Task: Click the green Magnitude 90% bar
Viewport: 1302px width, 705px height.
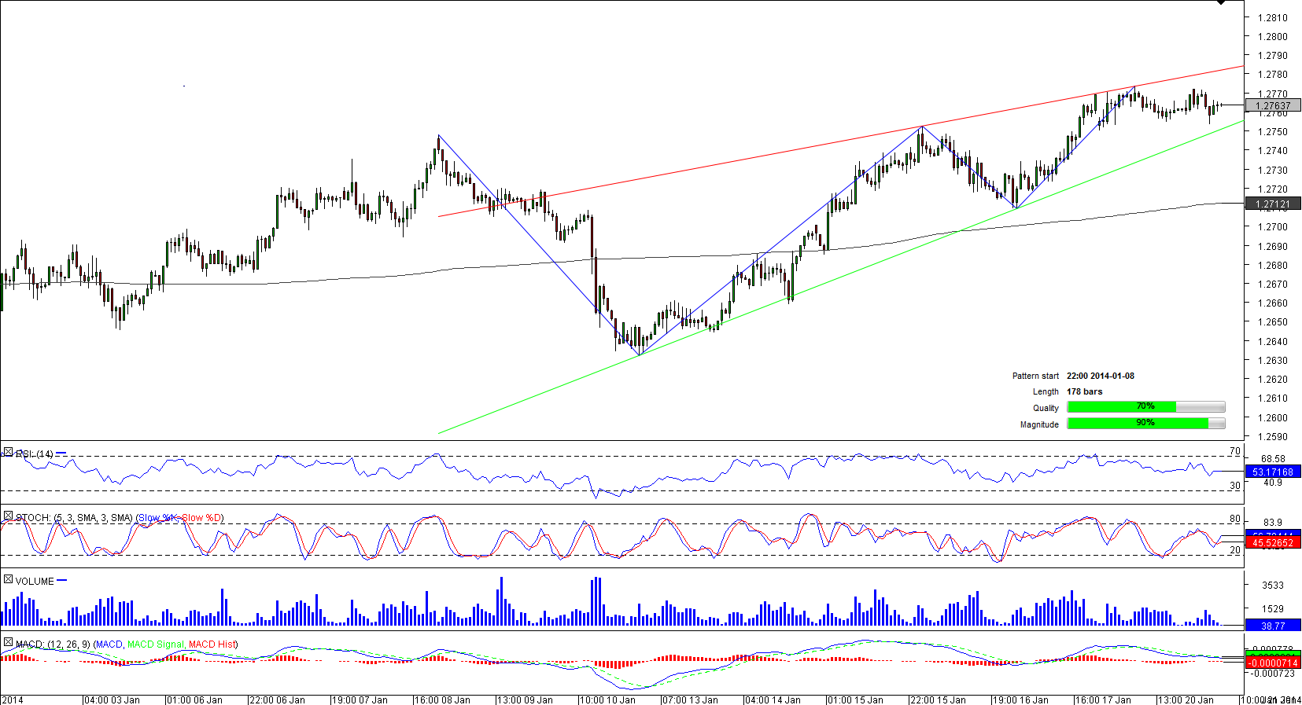Action: 1138,423
